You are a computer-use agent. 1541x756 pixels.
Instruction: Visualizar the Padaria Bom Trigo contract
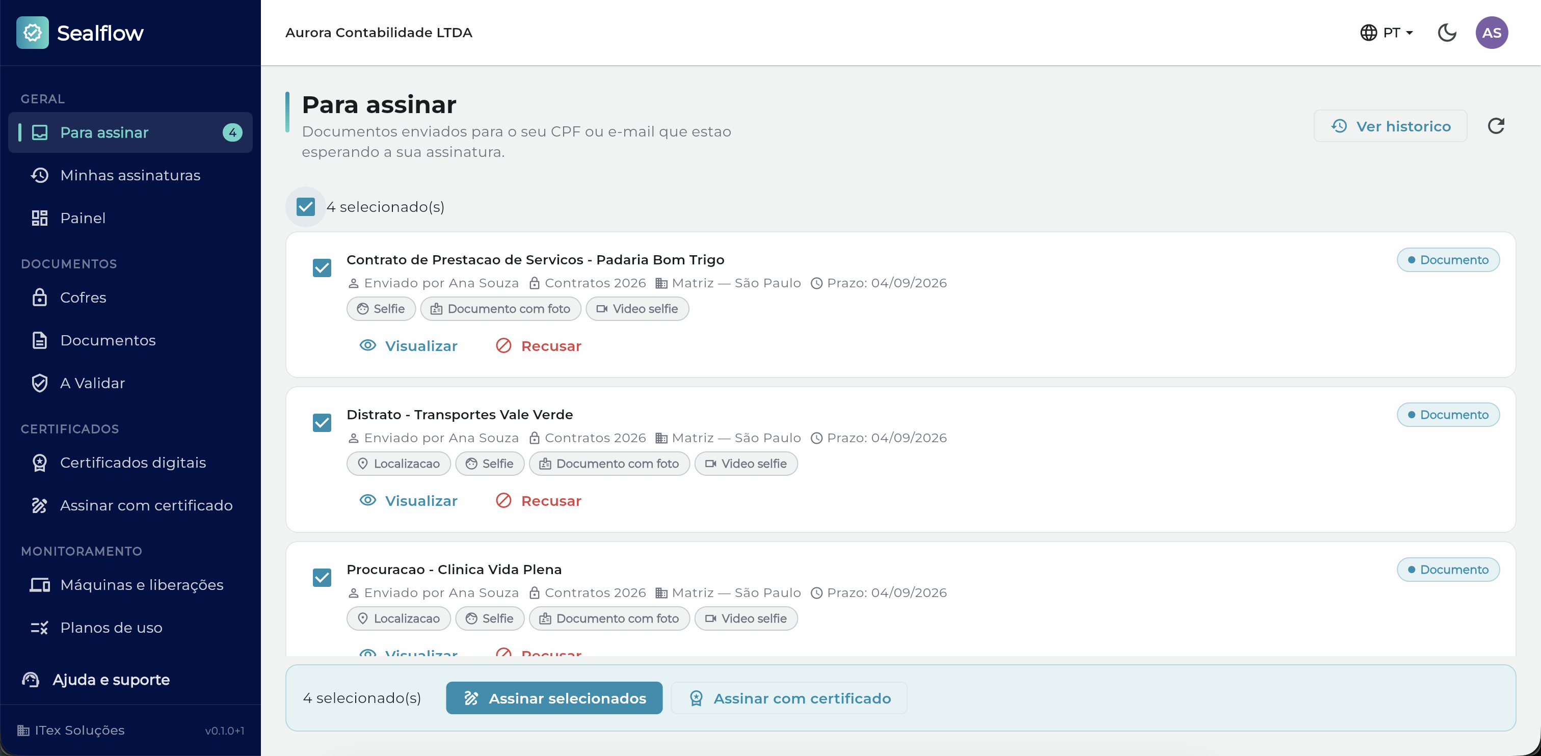409,346
